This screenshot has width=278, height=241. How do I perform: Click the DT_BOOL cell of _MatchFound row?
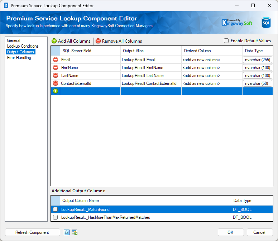pyautogui.click(x=252, y=209)
